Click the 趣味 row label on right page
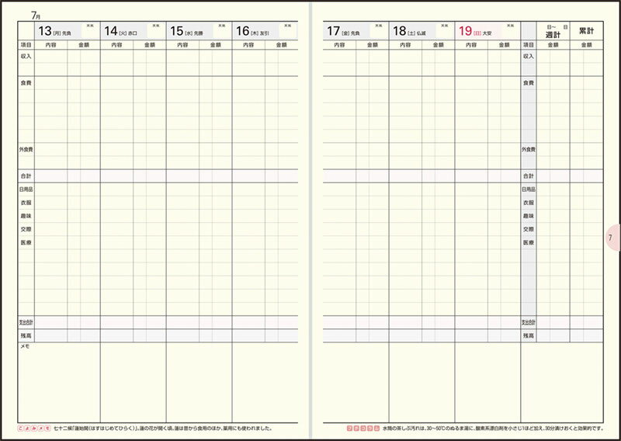This screenshot has width=621, height=441. click(529, 216)
